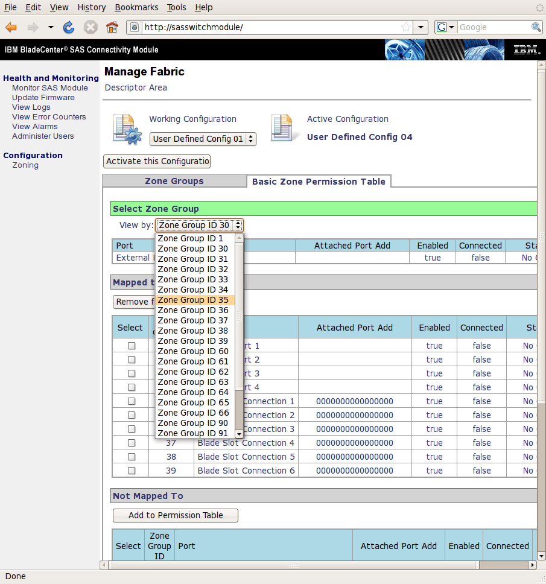
Task: Open the address bar history dropdown
Action: (x=421, y=27)
